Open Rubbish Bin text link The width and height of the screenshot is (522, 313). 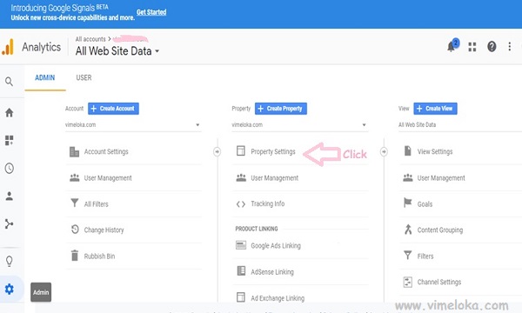[x=99, y=256]
